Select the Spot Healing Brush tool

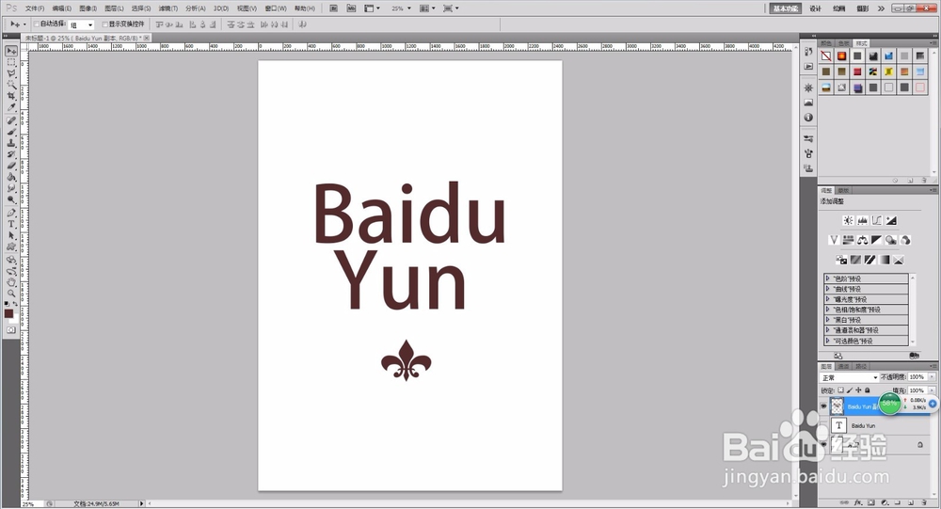[11, 120]
